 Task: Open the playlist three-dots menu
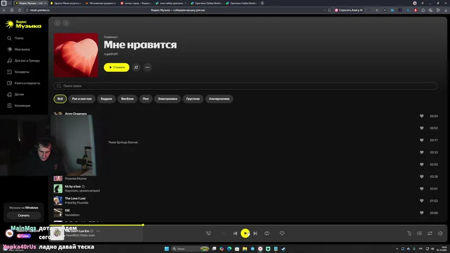point(148,67)
